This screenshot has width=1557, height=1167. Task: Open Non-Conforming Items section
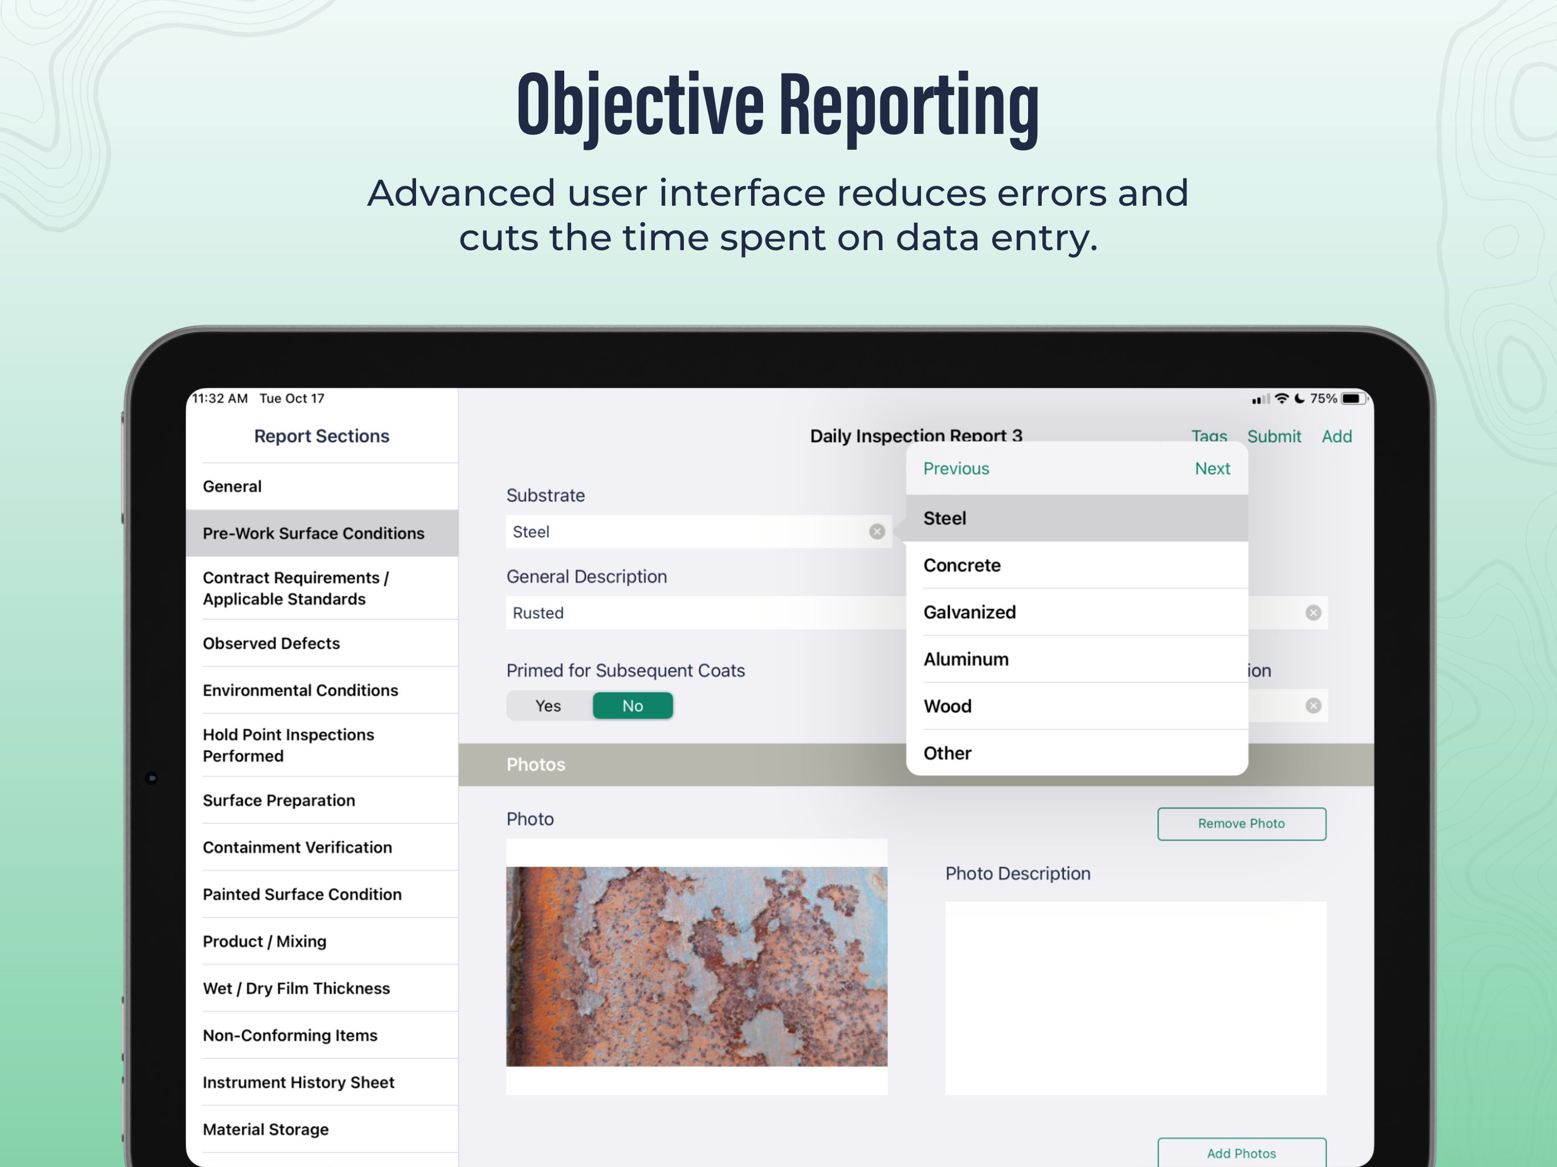pyautogui.click(x=321, y=1035)
